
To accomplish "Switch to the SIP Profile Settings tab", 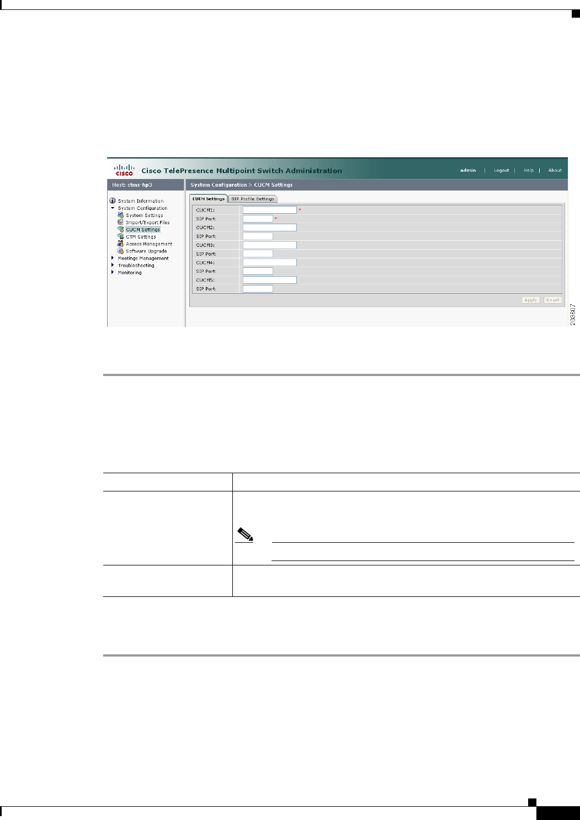I will tap(252, 199).
